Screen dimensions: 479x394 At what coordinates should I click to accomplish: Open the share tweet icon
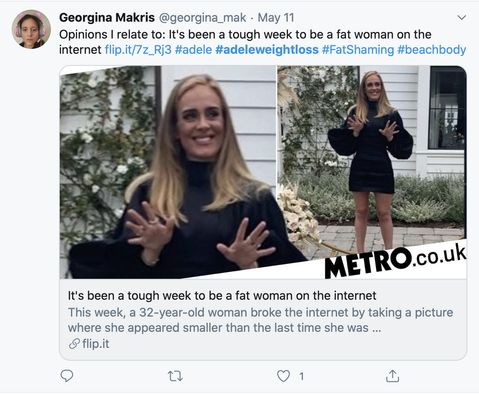point(392,375)
